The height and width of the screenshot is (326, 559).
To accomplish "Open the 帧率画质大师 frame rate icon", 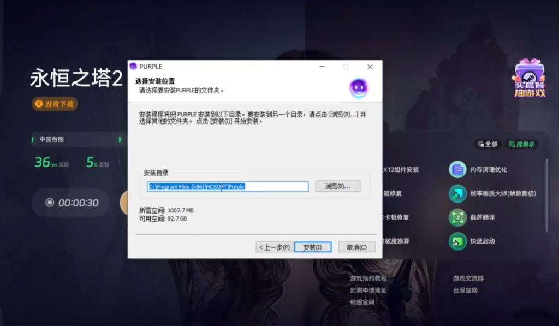I will (x=457, y=193).
